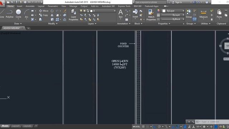
Task: Click the Model tab button at bottom
Action: (x=5, y=126)
